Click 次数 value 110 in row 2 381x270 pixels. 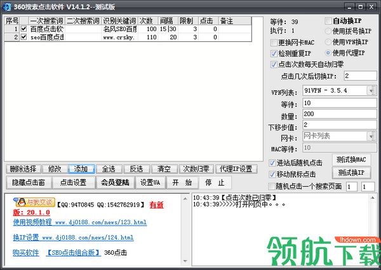point(148,37)
